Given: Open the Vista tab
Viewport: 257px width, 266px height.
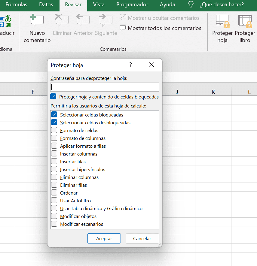Looking at the screenshot, I should coord(99,5).
